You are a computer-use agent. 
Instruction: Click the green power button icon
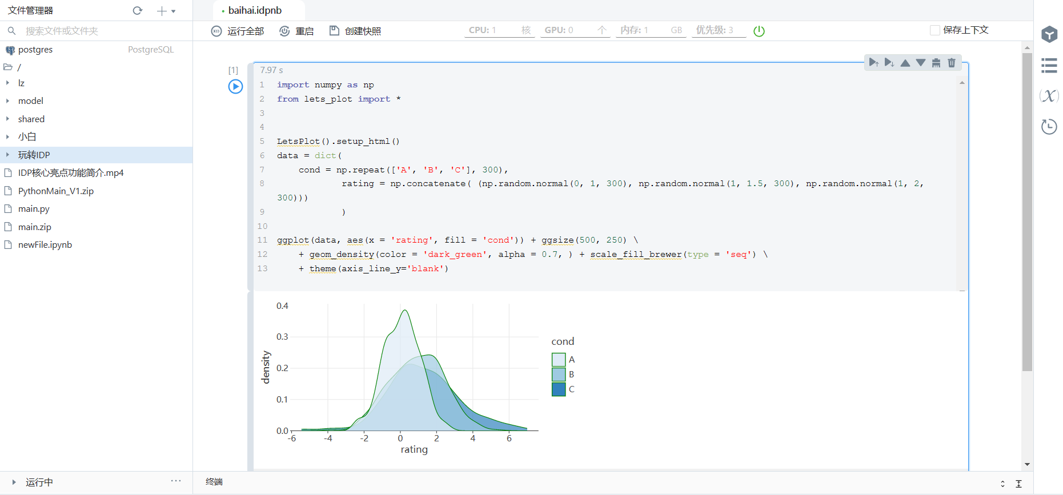pos(759,31)
